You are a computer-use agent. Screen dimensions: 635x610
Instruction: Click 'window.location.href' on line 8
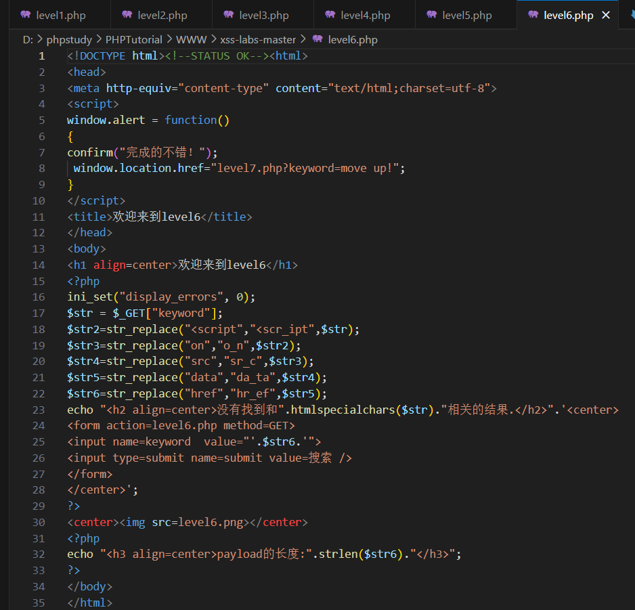139,168
